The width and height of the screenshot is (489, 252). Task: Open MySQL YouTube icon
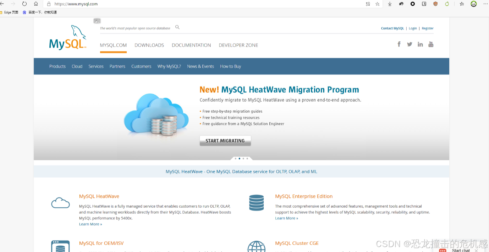431,44
